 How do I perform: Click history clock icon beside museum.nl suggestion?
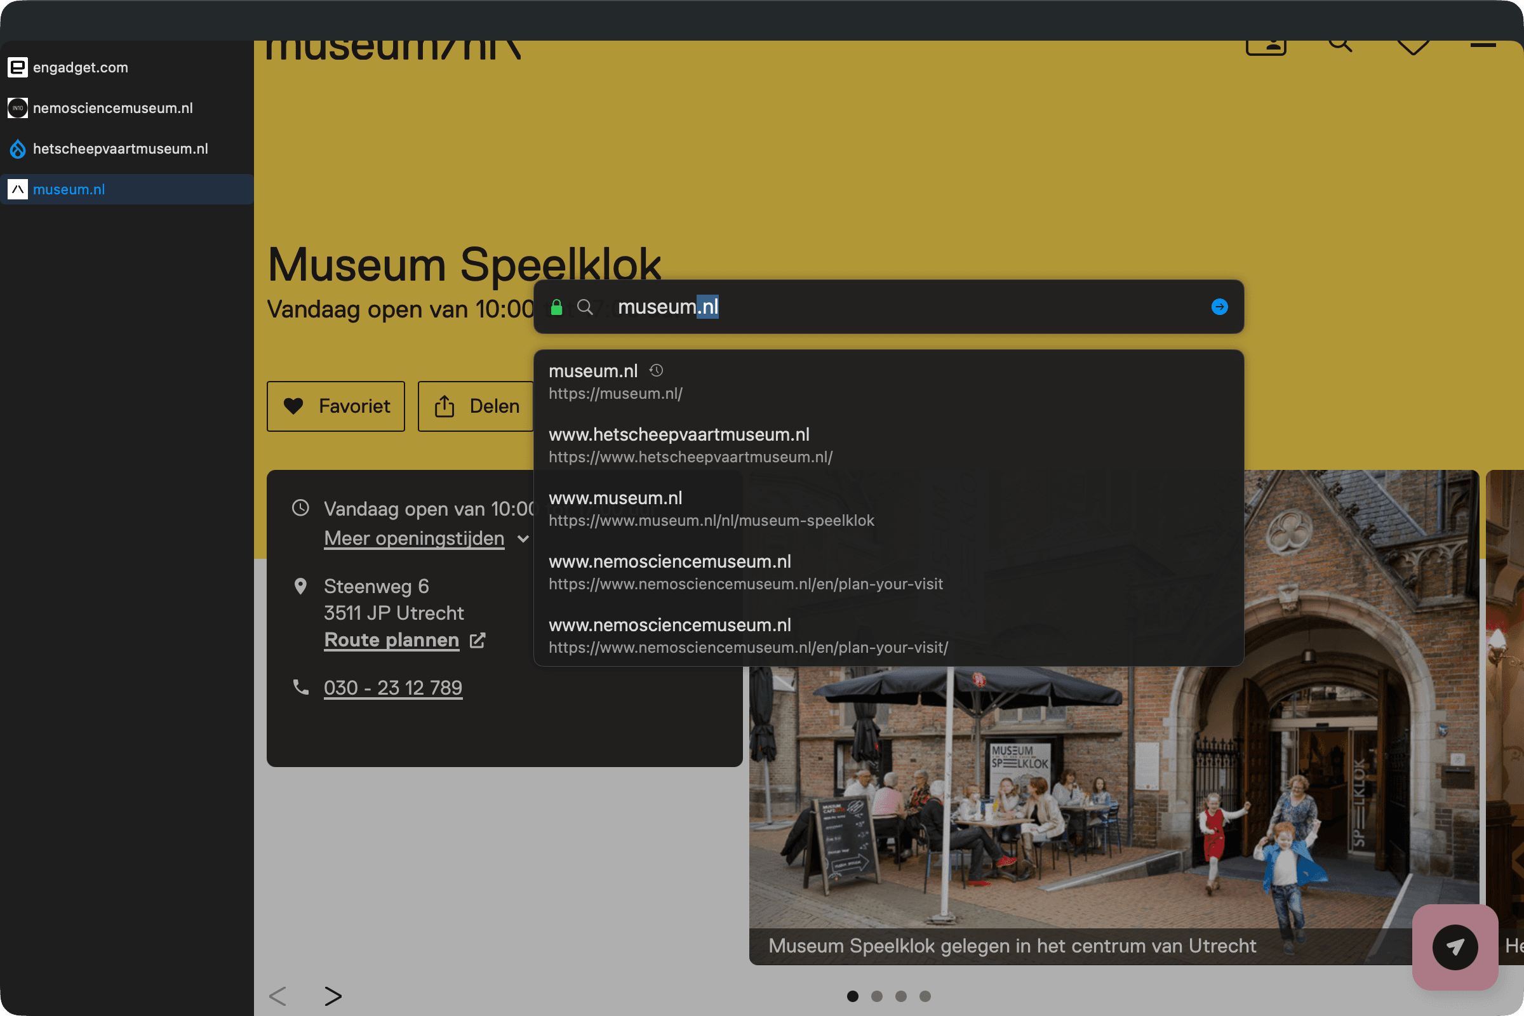(x=657, y=371)
